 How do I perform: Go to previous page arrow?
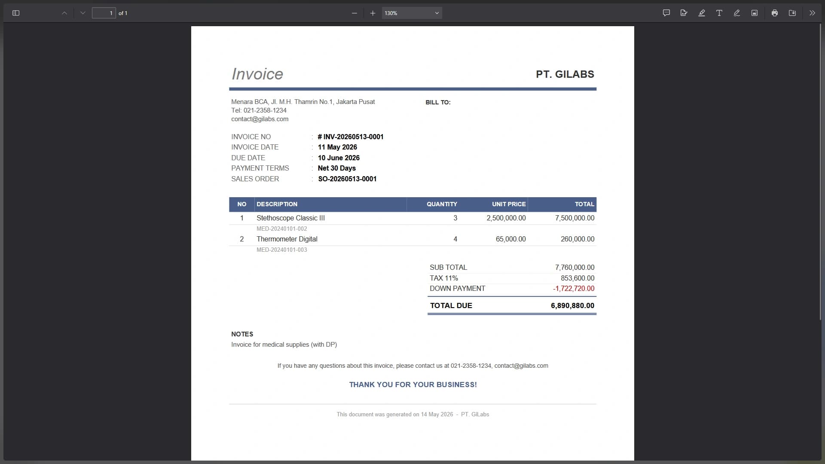[64, 13]
